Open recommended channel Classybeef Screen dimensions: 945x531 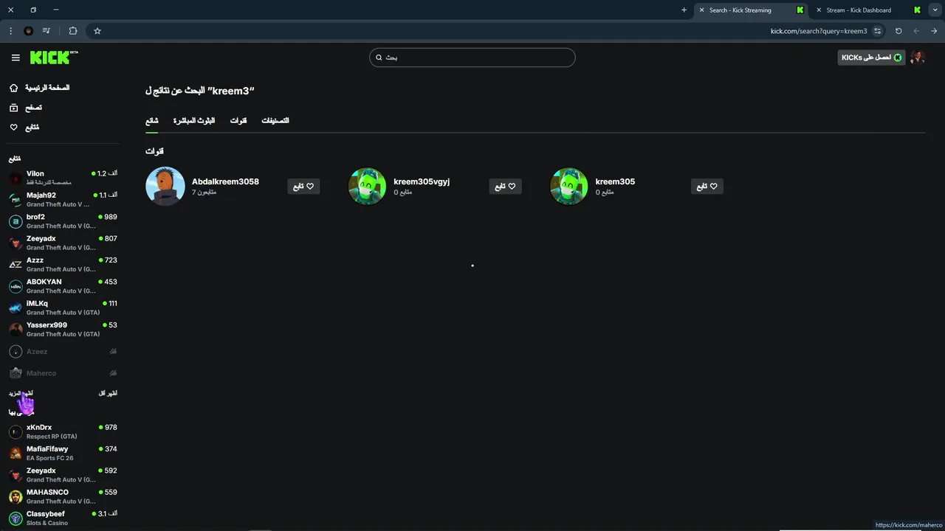click(x=63, y=518)
